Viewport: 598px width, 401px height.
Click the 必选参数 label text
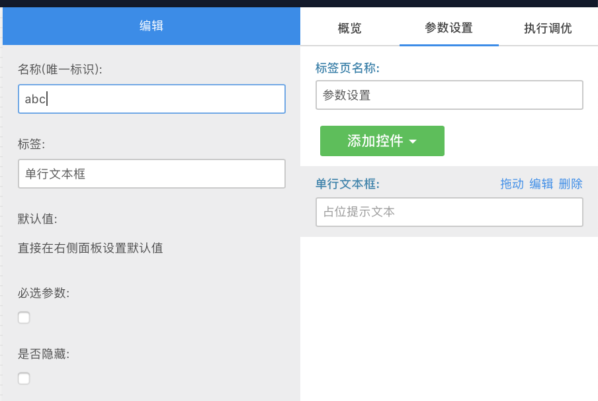pyautogui.click(x=44, y=293)
